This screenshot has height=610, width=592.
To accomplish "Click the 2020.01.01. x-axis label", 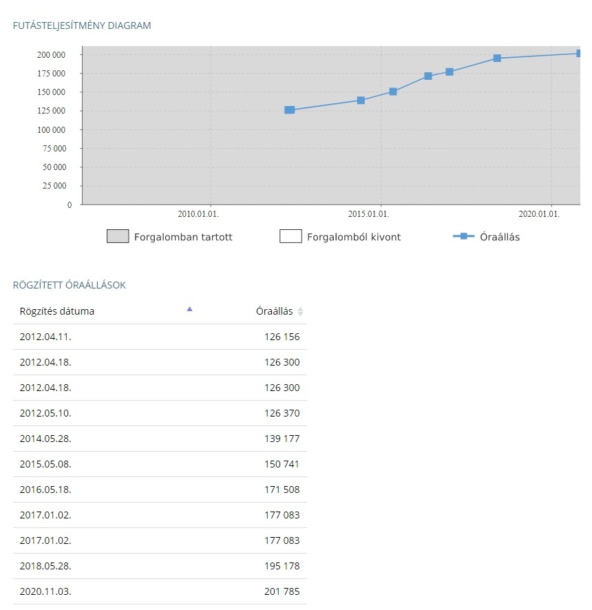I will (x=539, y=214).
